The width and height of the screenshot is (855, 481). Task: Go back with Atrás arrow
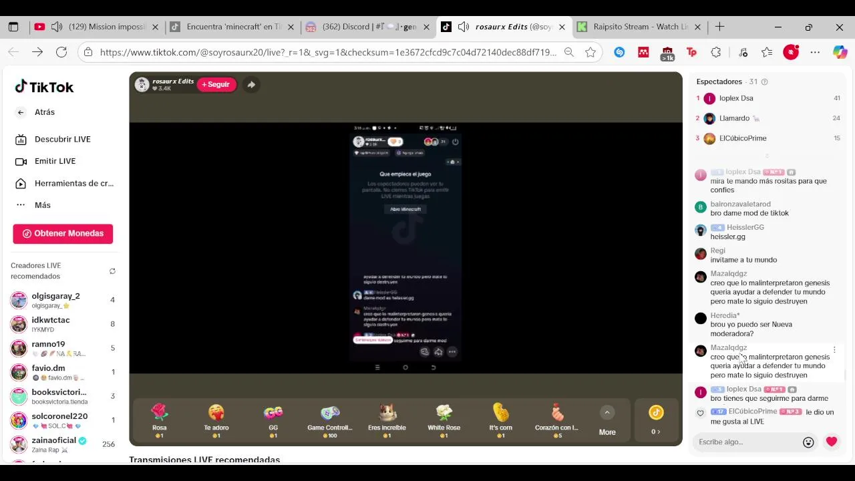[21, 112]
